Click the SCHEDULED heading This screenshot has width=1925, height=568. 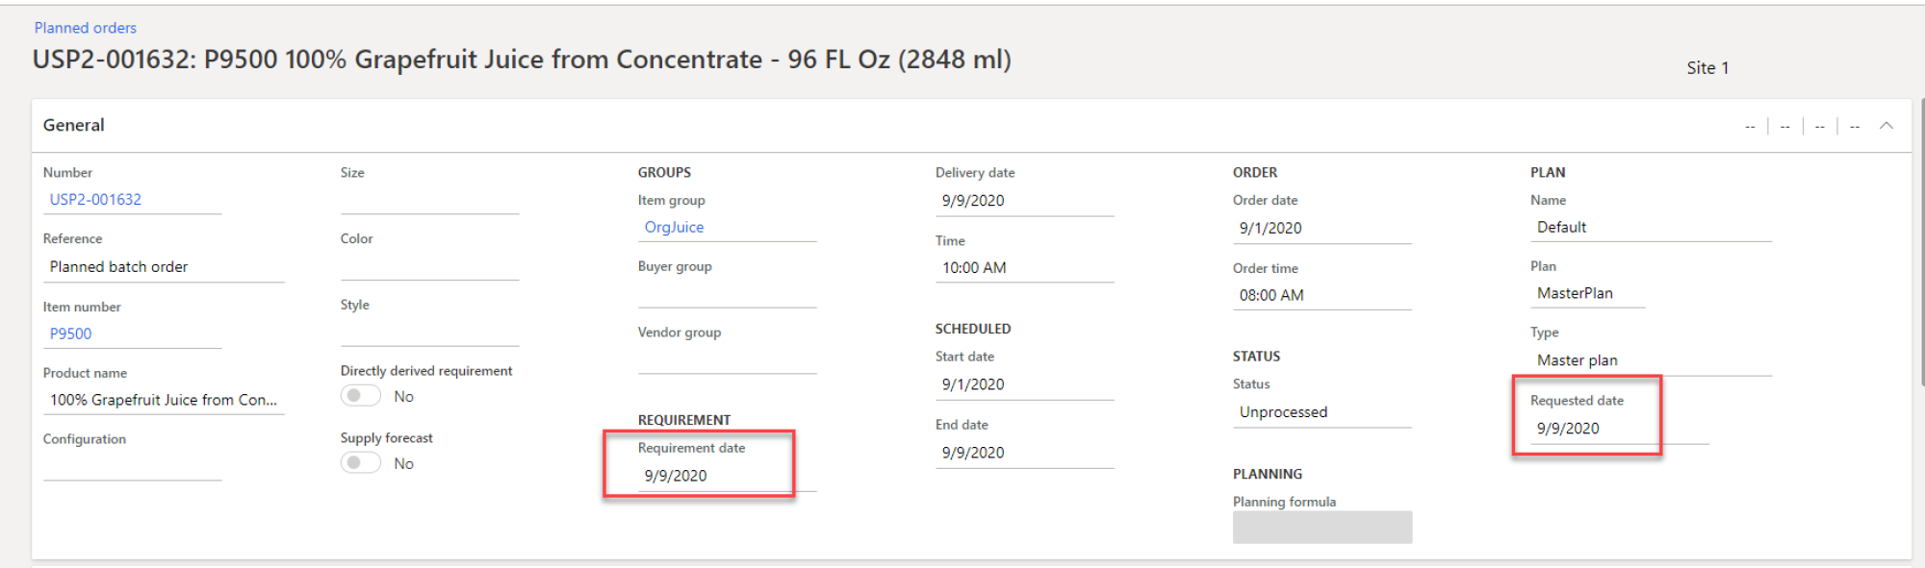[x=973, y=329]
